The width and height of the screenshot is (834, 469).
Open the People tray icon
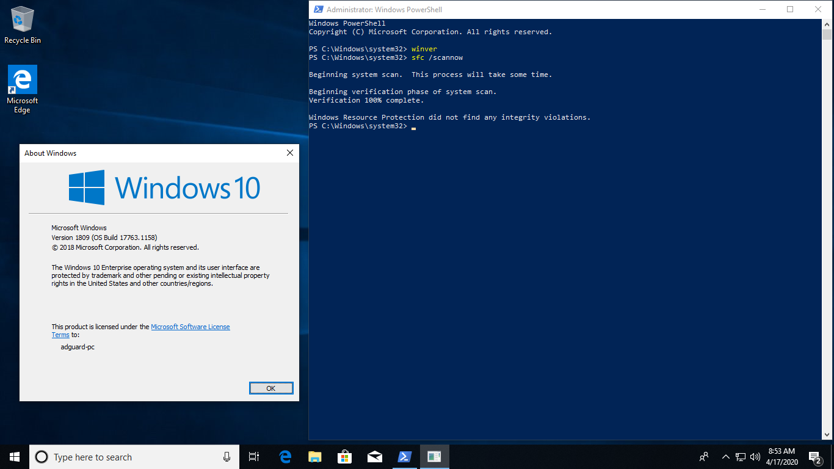point(704,457)
